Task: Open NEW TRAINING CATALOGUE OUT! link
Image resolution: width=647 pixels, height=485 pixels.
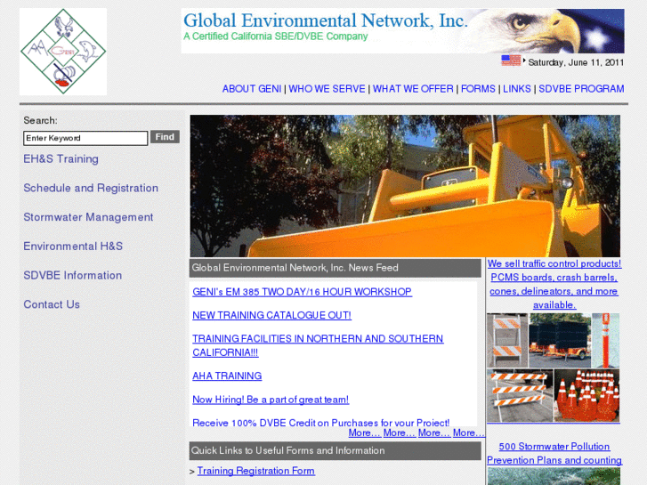Action: coord(272,315)
